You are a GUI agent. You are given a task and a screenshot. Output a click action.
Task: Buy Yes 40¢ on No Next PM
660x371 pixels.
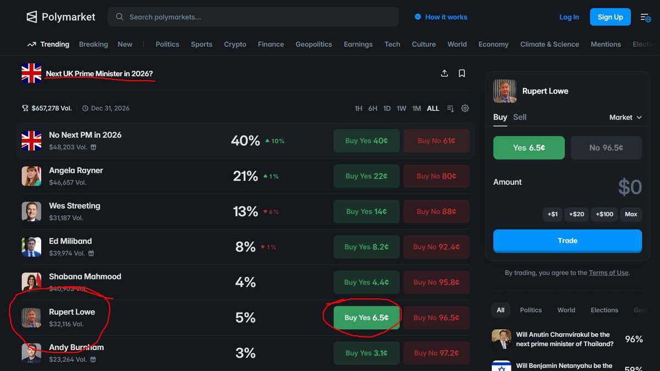(x=366, y=141)
